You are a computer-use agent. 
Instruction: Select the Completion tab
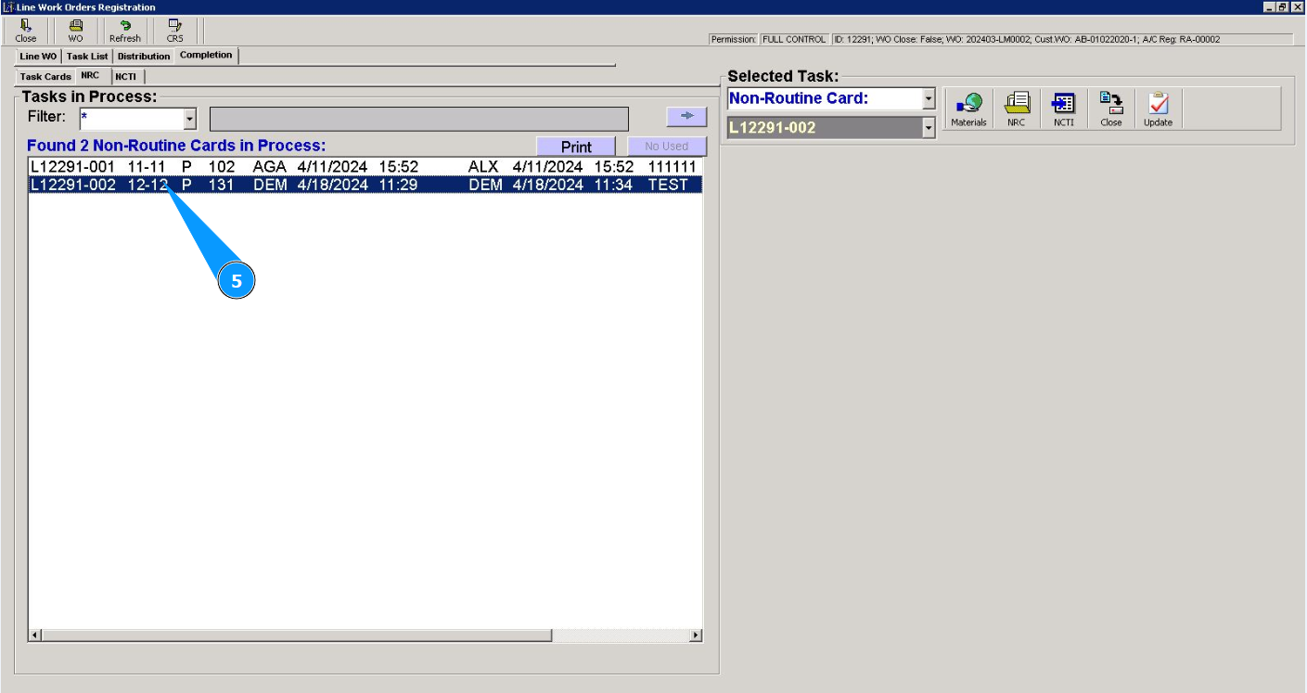point(206,56)
